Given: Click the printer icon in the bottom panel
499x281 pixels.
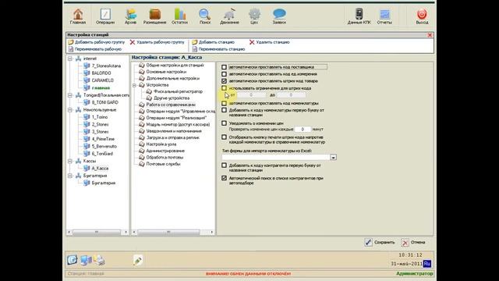Looking at the screenshot, I should click(x=99, y=260).
